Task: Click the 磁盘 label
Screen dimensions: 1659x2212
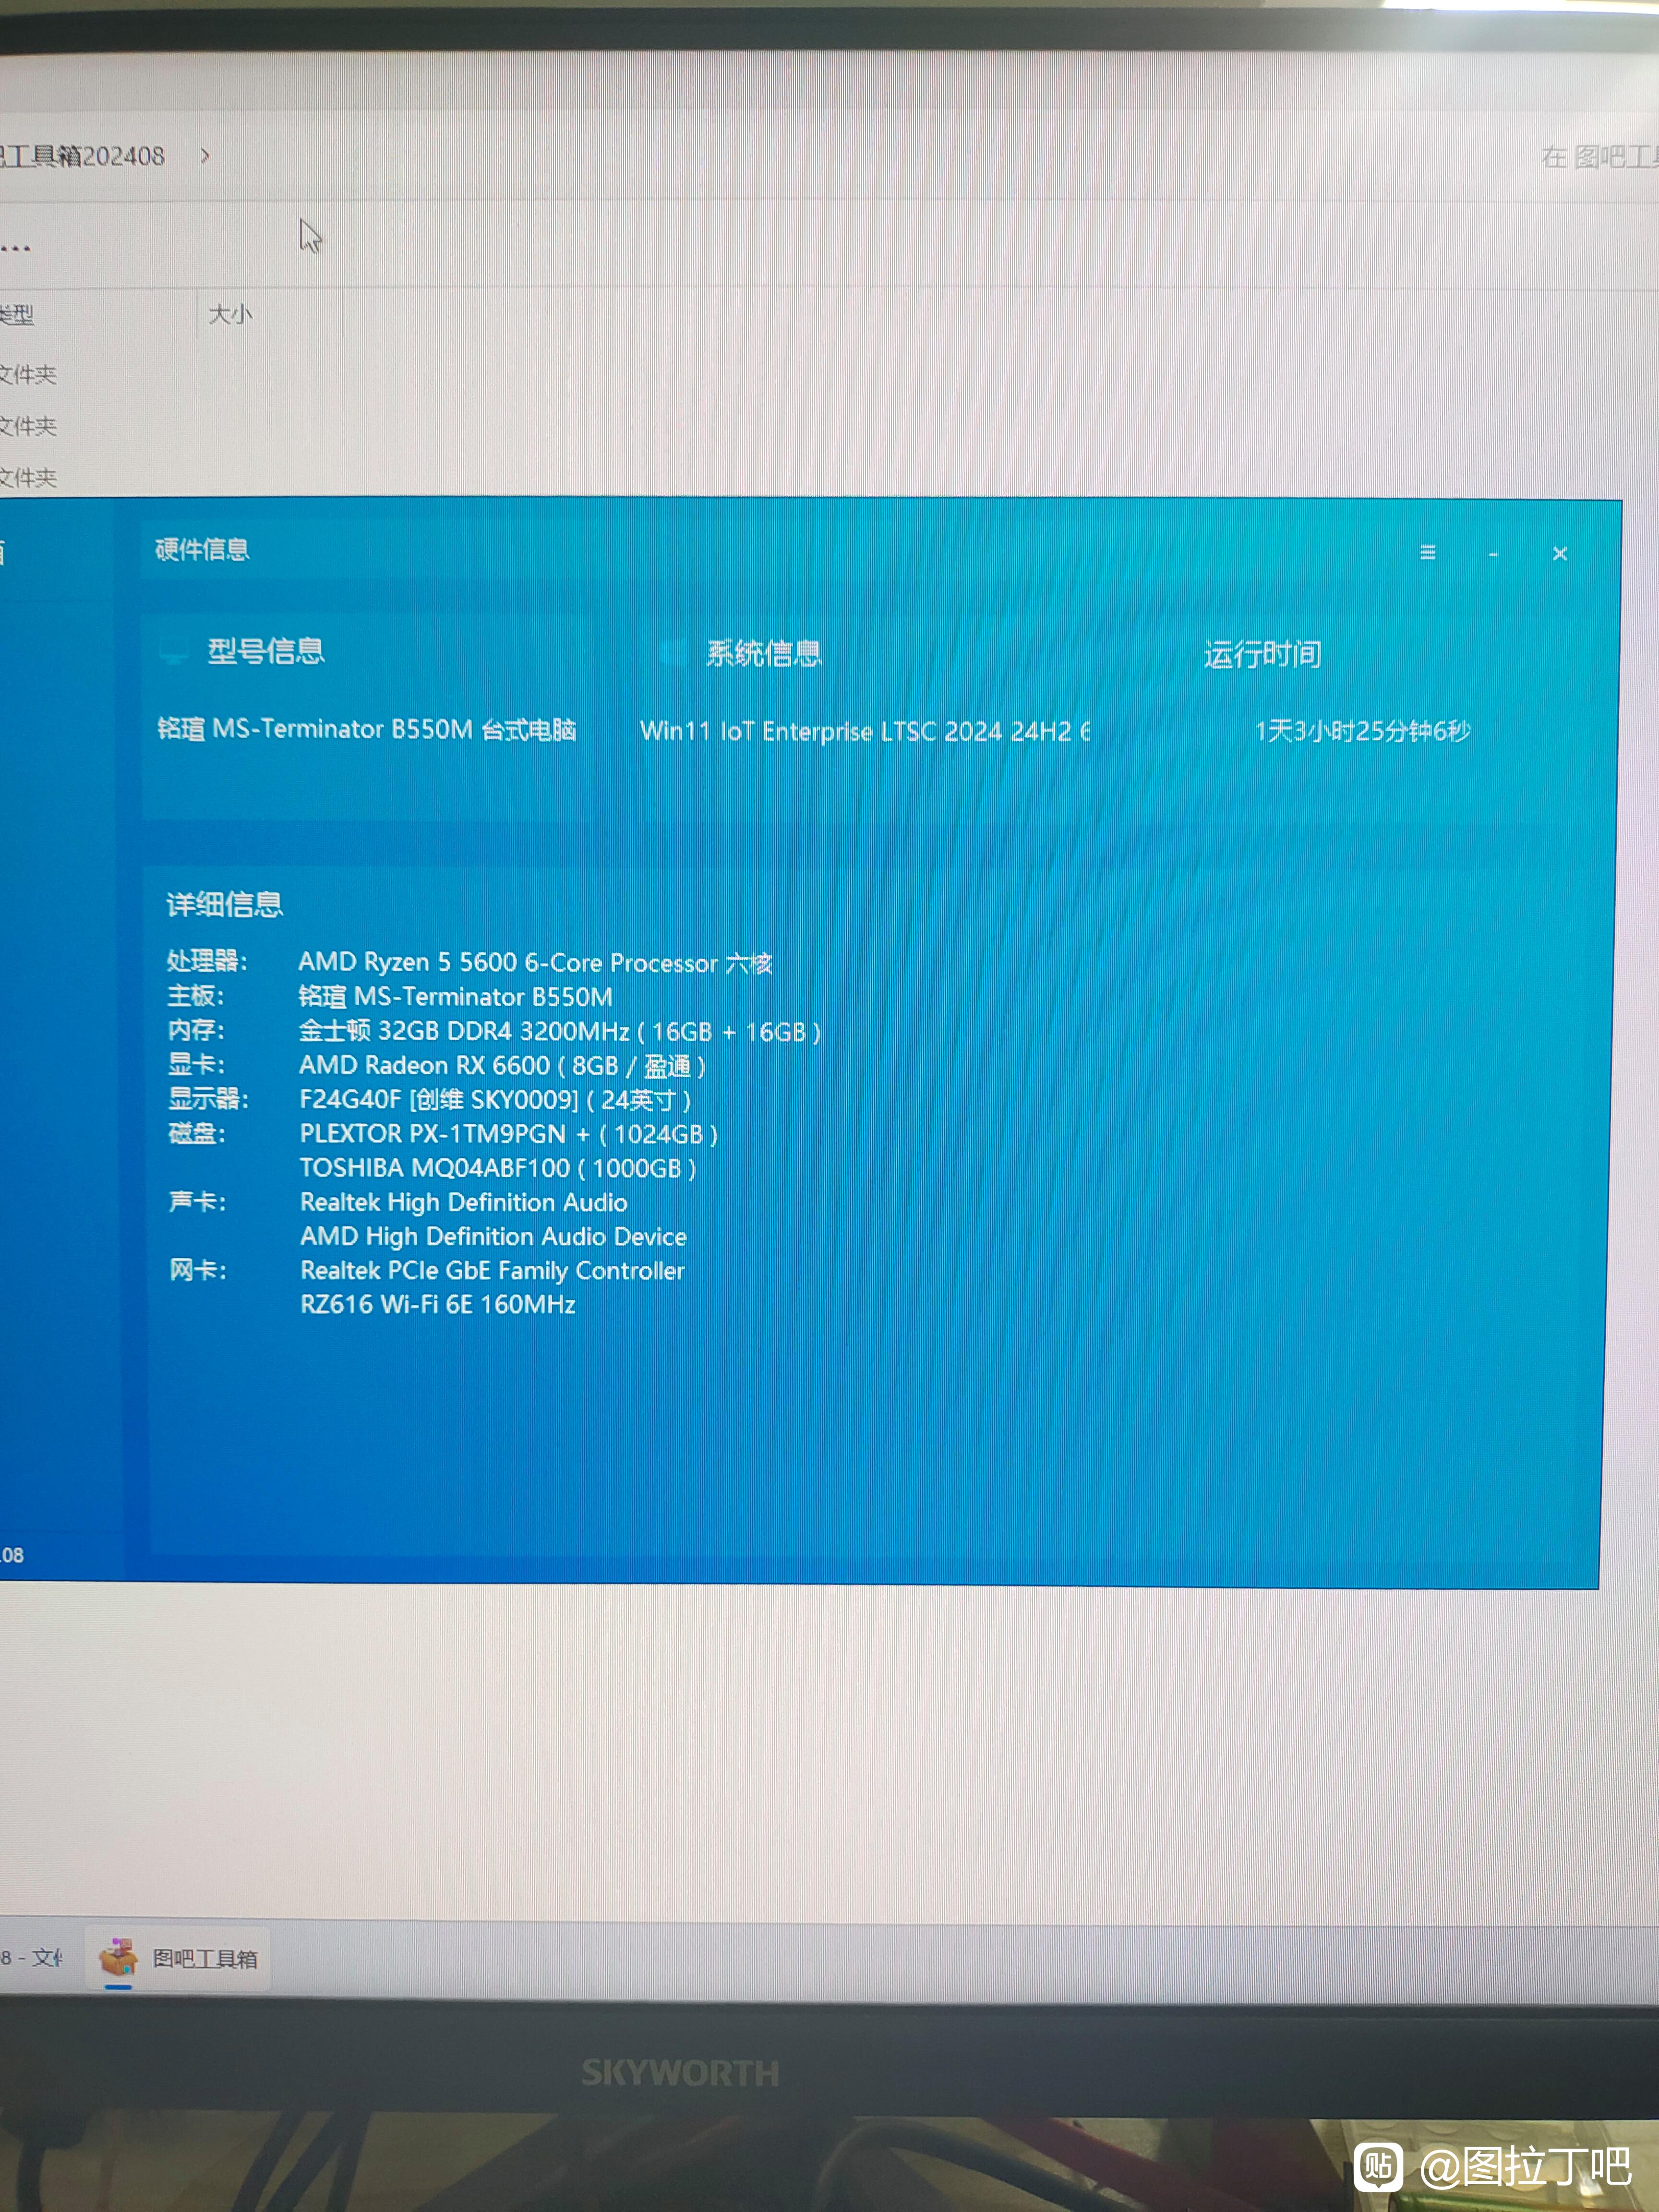Action: click(x=197, y=1134)
